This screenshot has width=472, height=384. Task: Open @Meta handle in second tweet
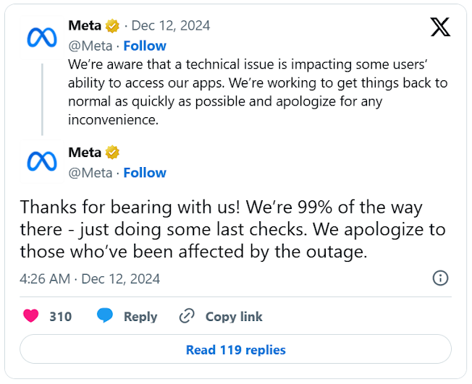pos(90,173)
